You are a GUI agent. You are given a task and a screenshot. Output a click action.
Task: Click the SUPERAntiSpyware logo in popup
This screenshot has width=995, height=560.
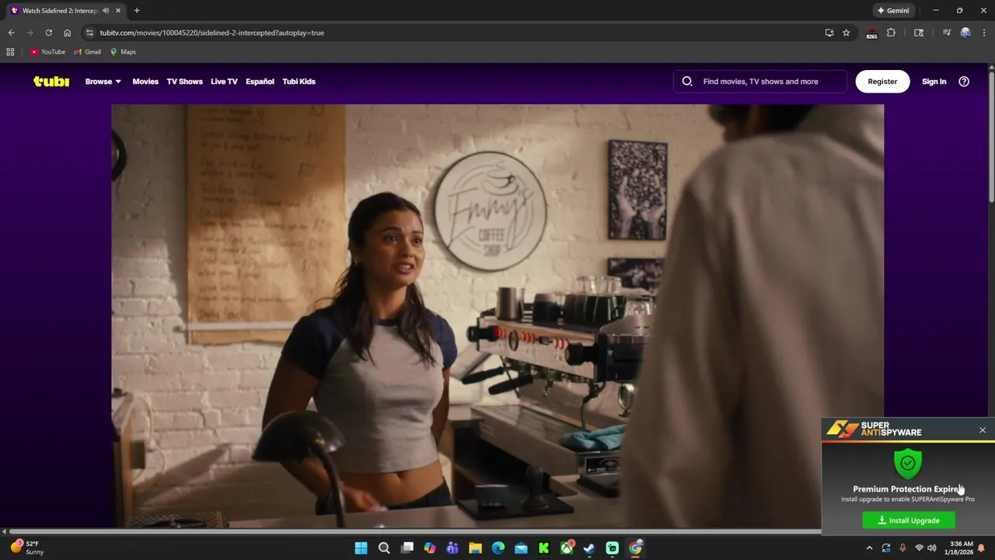[874, 429]
